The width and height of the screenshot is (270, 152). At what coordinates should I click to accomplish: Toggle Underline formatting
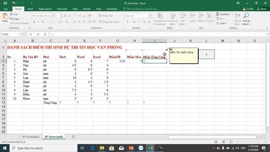pyautogui.click(x=43, y=22)
